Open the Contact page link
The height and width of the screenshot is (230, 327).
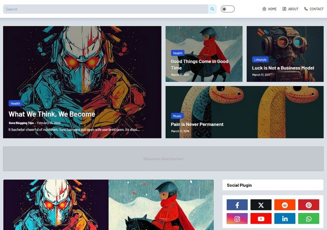314,9
